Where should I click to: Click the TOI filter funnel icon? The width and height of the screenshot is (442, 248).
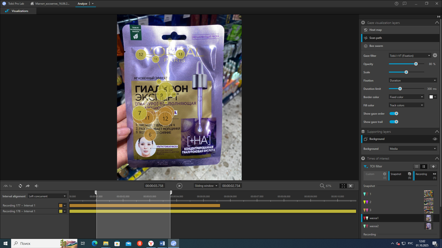click(365, 166)
